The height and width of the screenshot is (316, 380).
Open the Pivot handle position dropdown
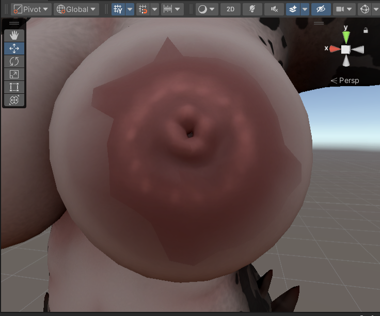point(30,9)
